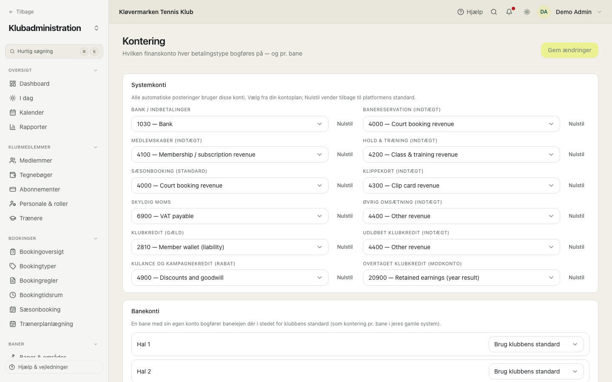Click the Medlemmer people icon
Image resolution: width=612 pixels, height=382 pixels.
tap(13, 160)
